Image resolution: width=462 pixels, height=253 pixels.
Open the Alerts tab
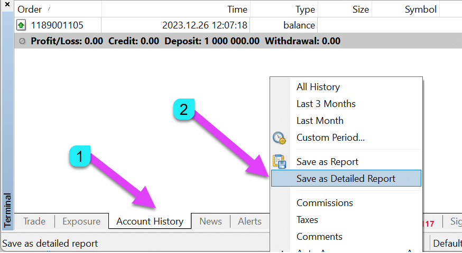(250, 221)
